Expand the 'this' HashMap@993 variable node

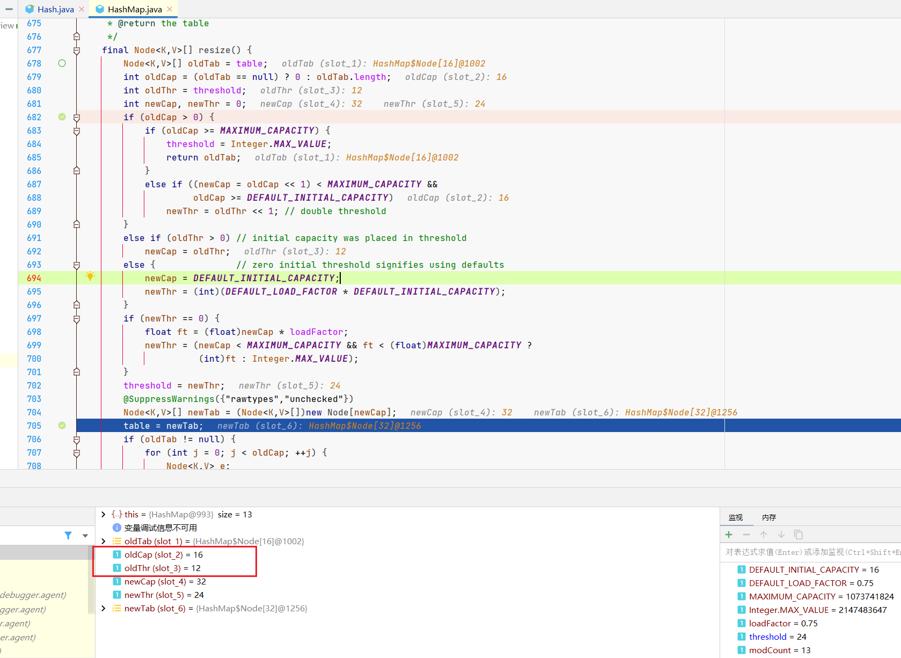coord(104,514)
